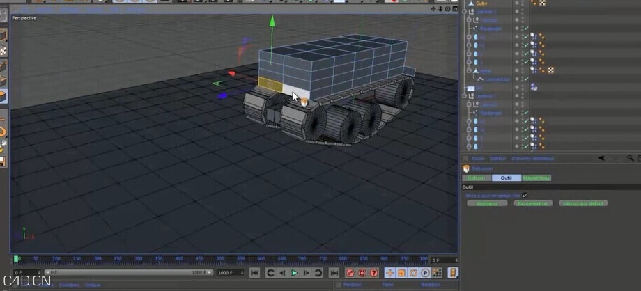Jump to the end of the animation
This screenshot has width=641, height=291.
334,273
